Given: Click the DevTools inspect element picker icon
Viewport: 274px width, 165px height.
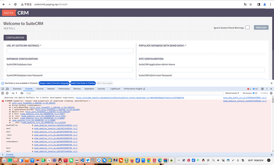Looking at the screenshot, I should click(3, 89).
